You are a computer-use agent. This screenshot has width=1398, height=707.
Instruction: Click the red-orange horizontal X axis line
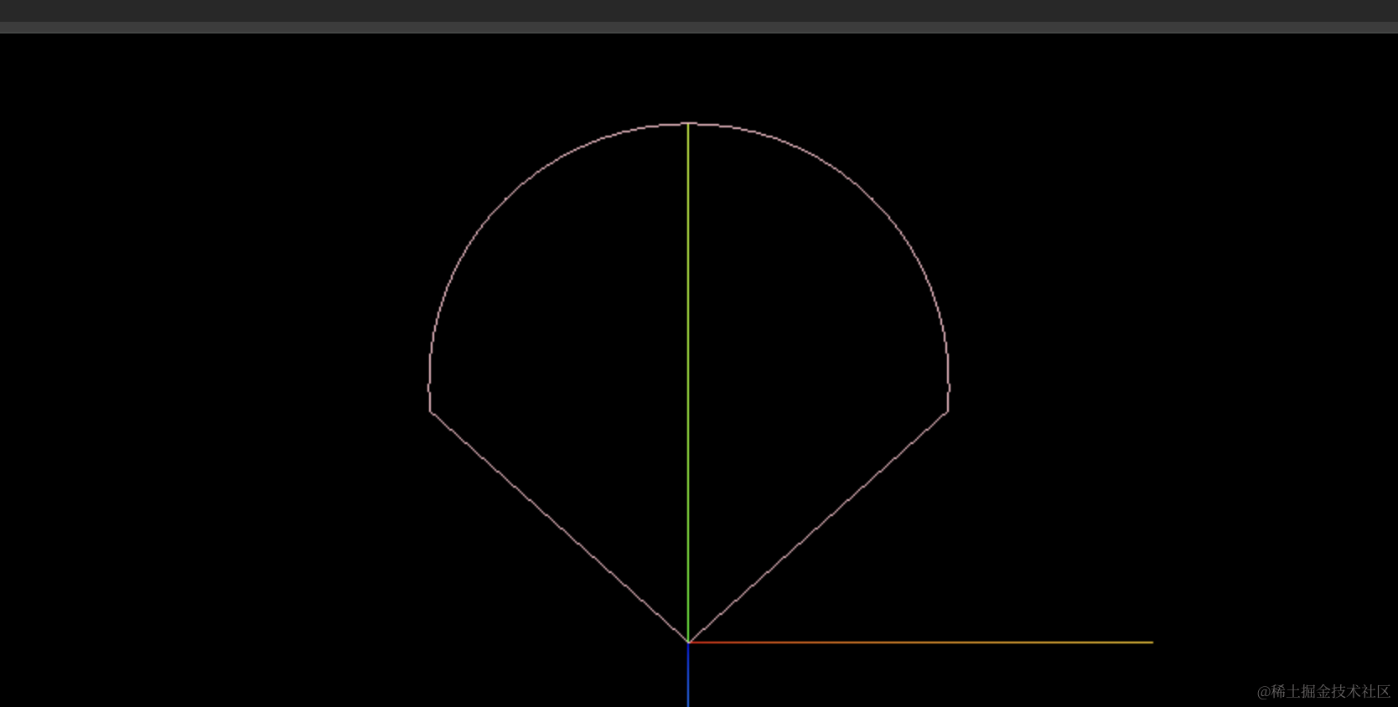[920, 642]
